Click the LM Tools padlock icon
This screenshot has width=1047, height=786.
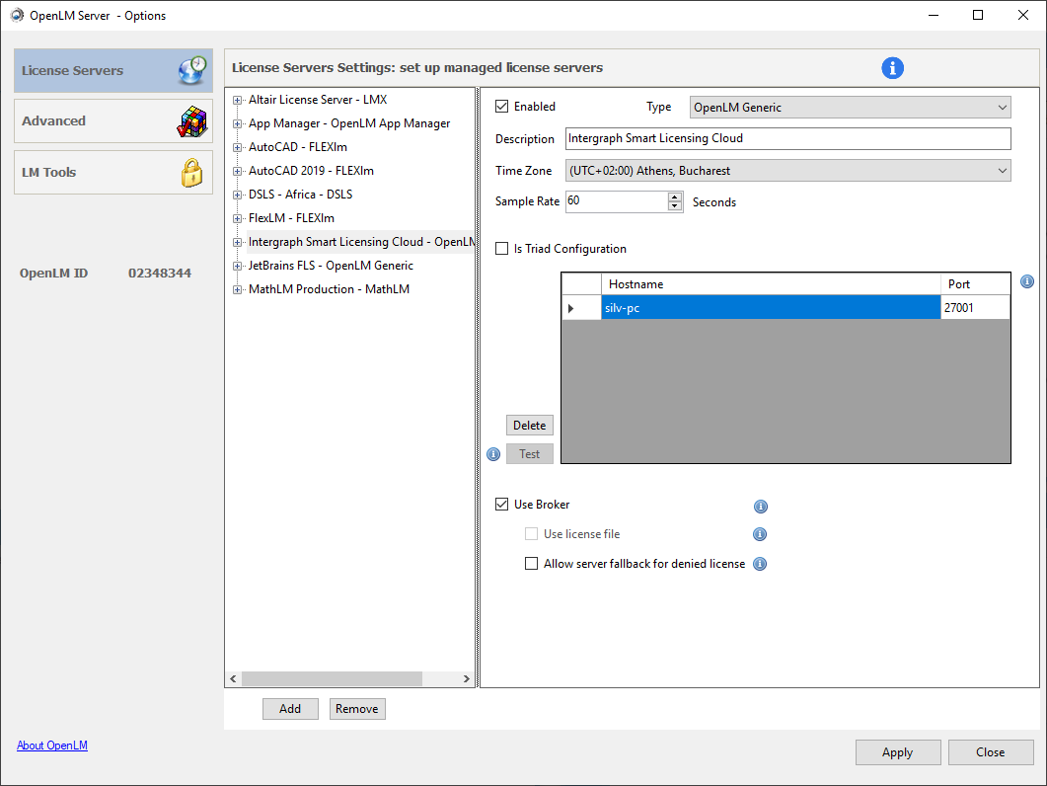(x=191, y=173)
